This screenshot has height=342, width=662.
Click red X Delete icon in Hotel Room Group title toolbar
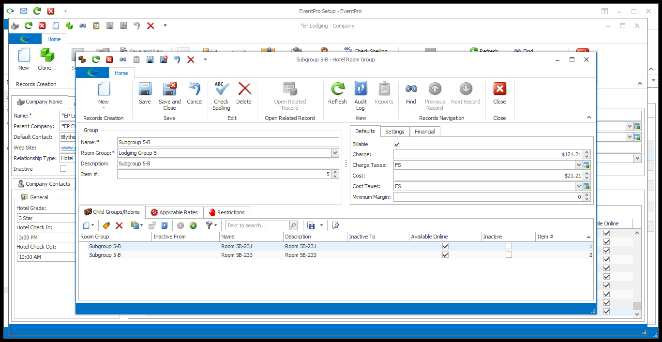tap(191, 59)
